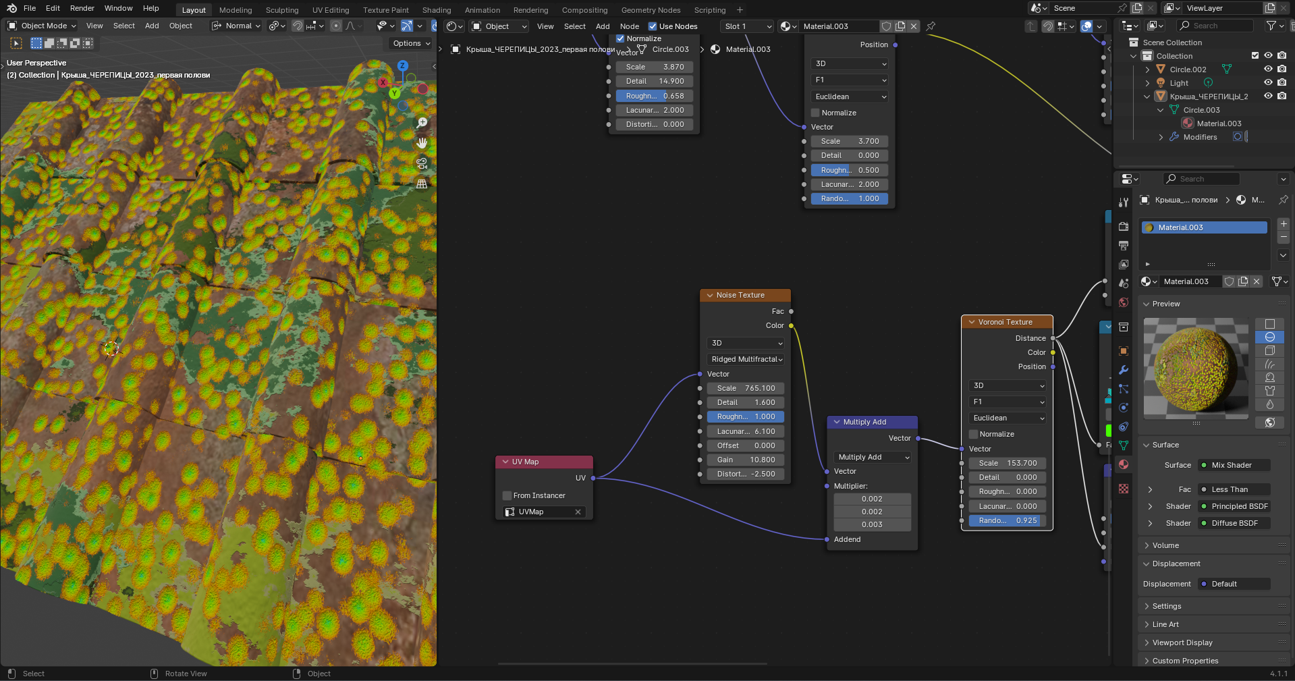This screenshot has height=681, width=1295.
Task: Switch viewport perspective/orthographic grid icon
Action: (422, 184)
